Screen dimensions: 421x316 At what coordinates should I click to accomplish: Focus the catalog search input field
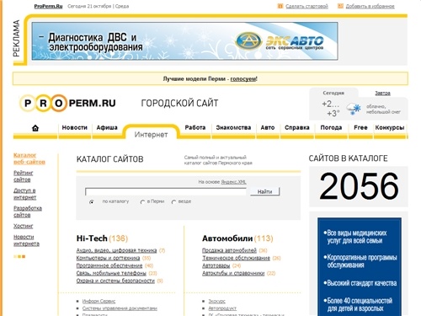click(x=166, y=191)
